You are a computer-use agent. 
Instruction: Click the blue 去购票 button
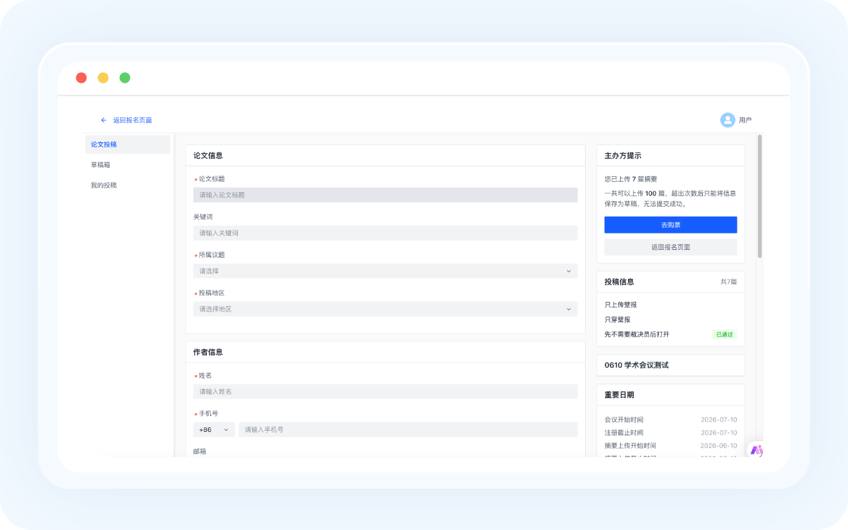(670, 225)
